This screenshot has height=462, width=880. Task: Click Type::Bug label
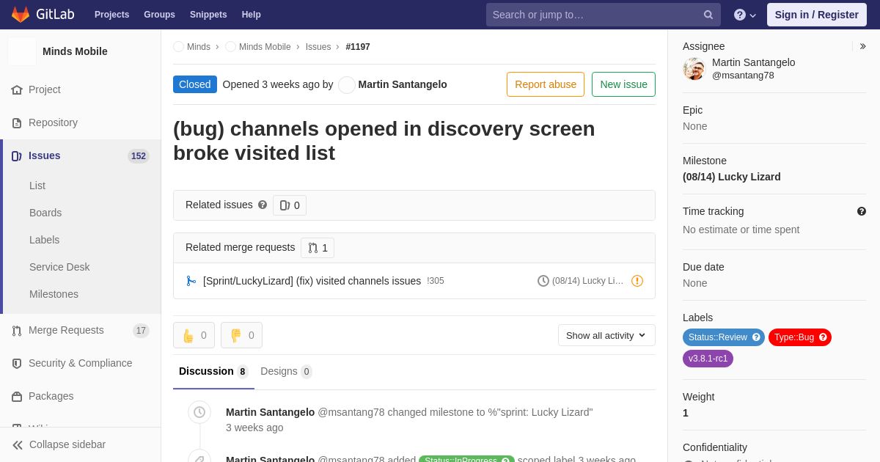794,337
